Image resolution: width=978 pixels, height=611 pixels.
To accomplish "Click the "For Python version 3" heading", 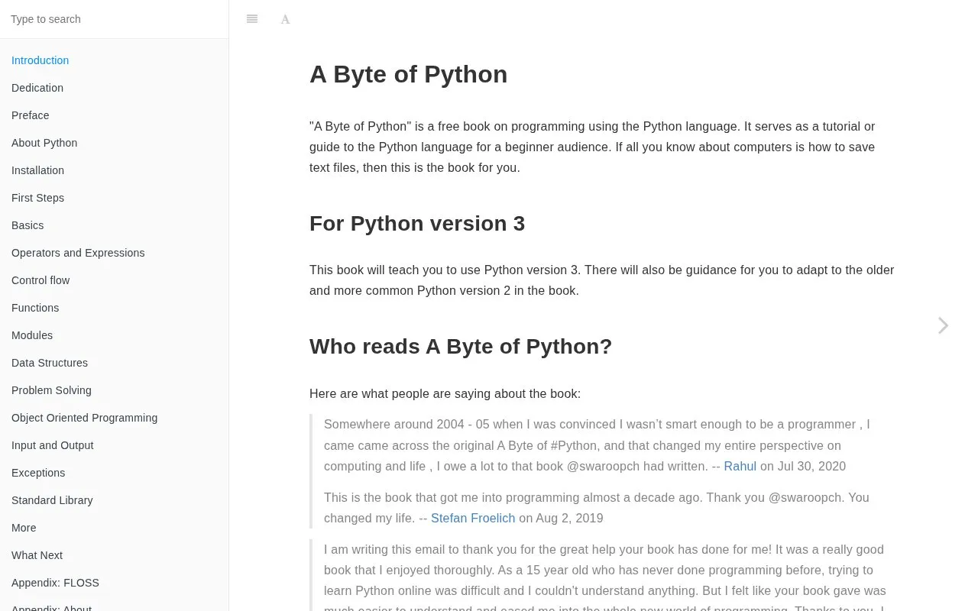I will click(417, 223).
